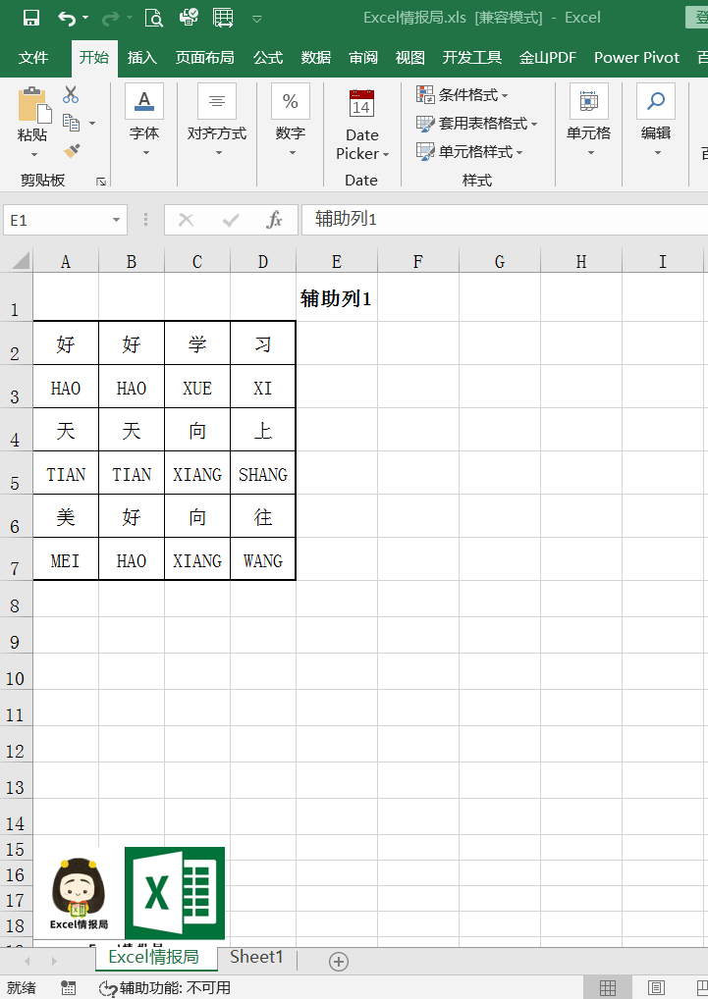Click the Cut scissors icon
This screenshot has width=708, height=999.
pos(71,95)
